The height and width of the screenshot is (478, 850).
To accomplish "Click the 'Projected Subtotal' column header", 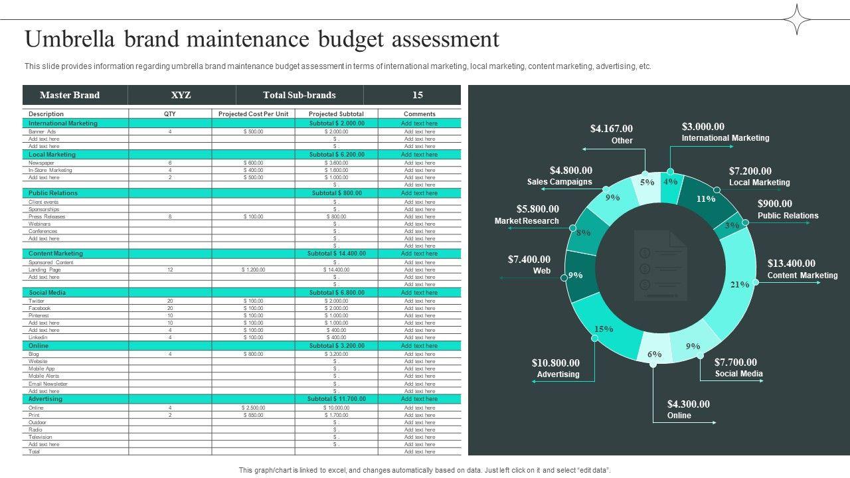I will pos(337,114).
